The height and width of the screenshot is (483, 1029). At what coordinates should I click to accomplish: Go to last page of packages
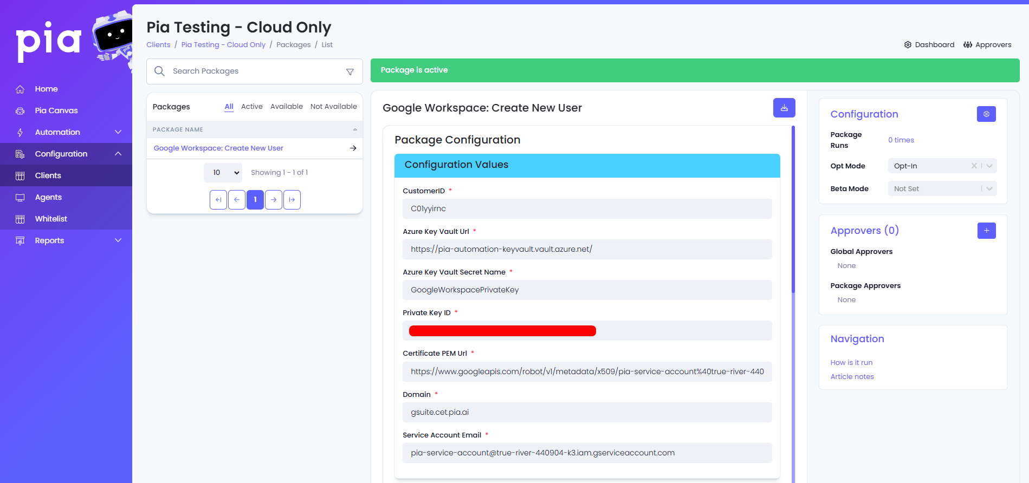coord(292,200)
